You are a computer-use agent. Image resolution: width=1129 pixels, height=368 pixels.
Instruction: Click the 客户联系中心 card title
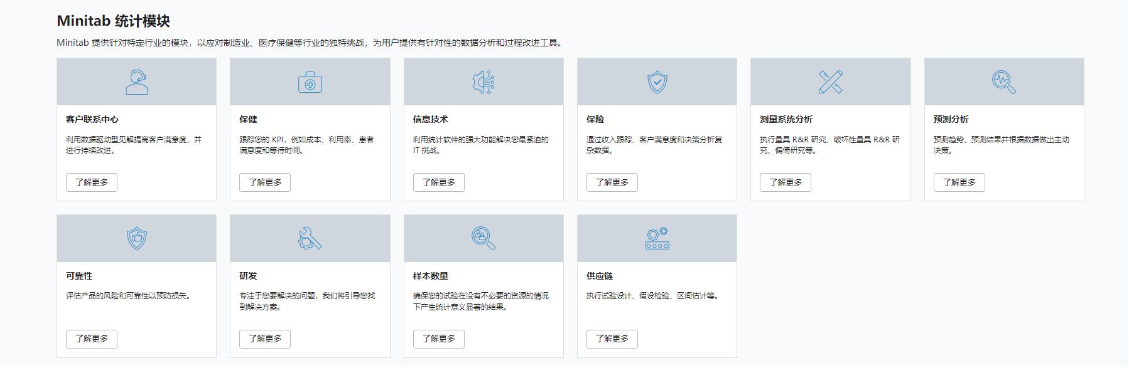(92, 119)
